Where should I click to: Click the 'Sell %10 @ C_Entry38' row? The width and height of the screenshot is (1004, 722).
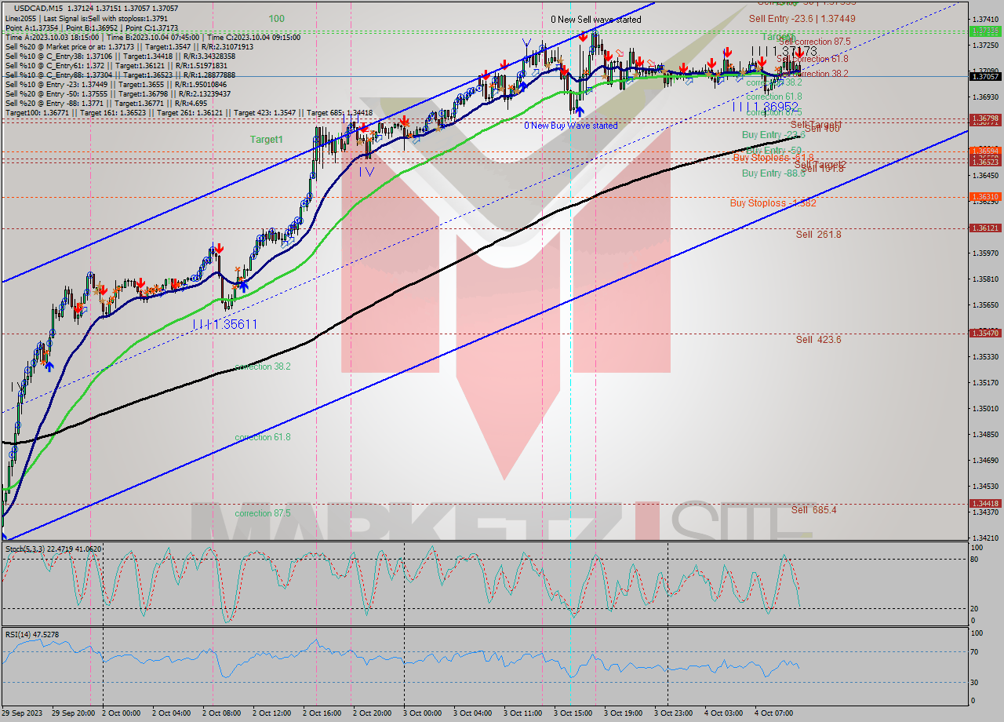[120, 57]
